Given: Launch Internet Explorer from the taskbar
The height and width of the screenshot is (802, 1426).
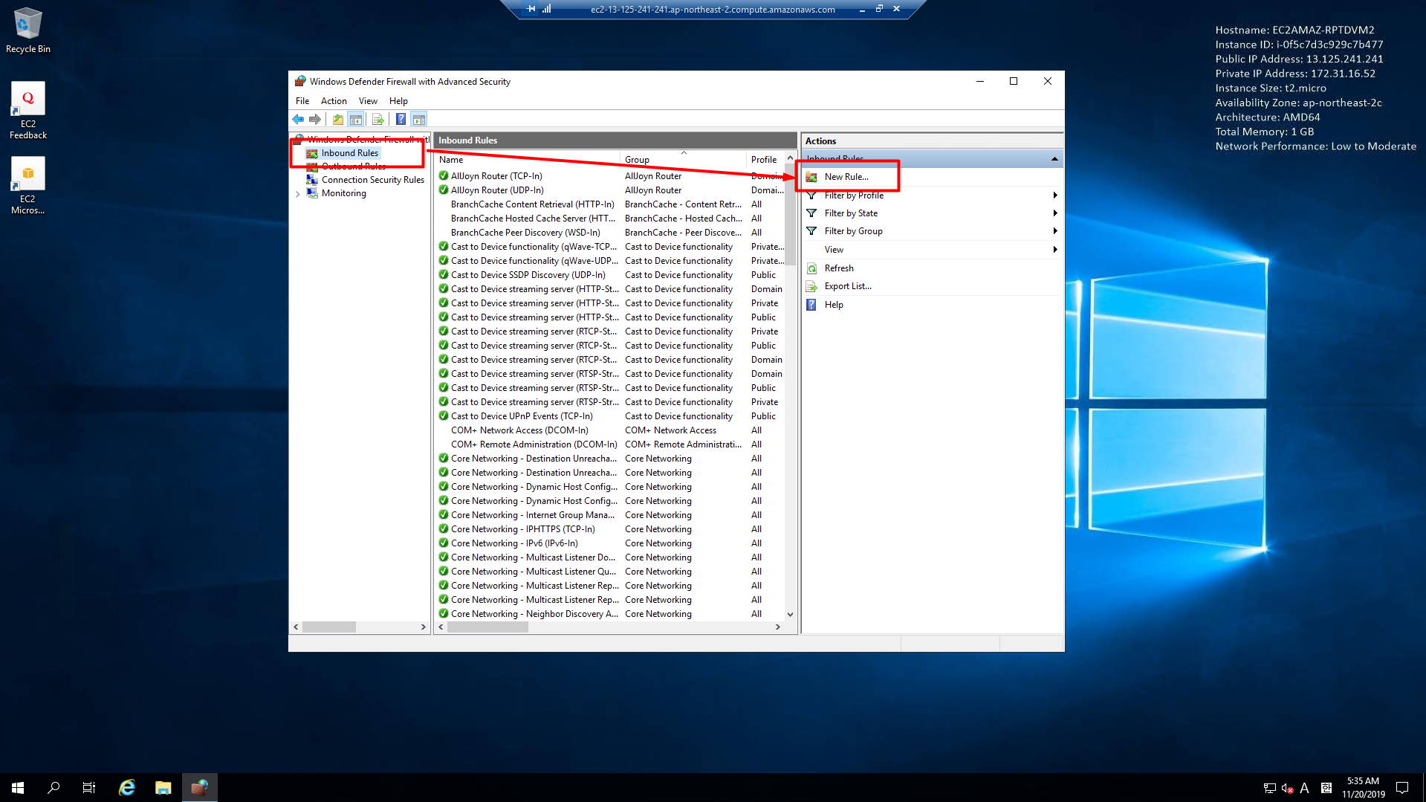Looking at the screenshot, I should [127, 788].
